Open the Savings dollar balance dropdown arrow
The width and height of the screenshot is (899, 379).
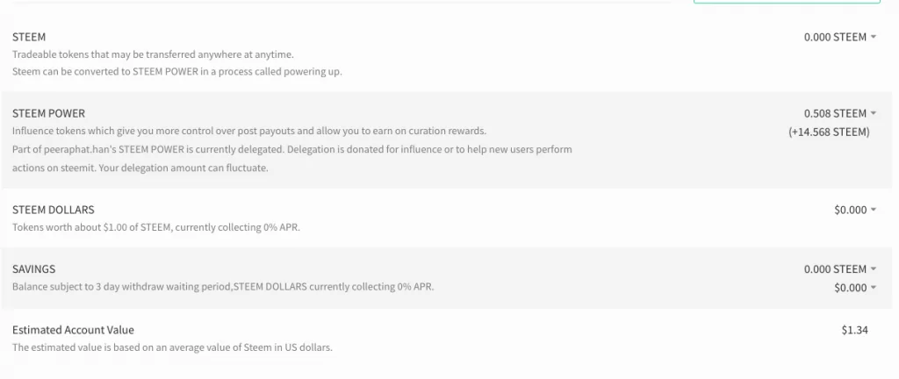coord(874,288)
